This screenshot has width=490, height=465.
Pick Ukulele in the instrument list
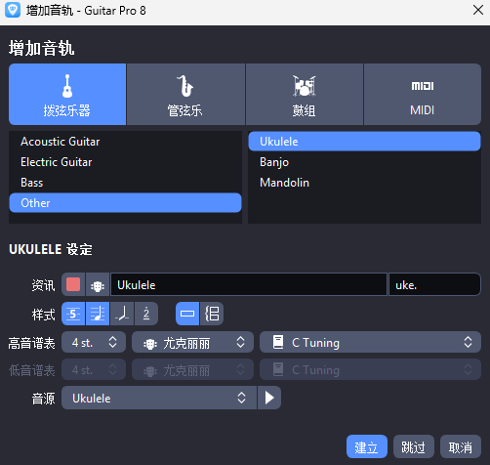(x=364, y=142)
